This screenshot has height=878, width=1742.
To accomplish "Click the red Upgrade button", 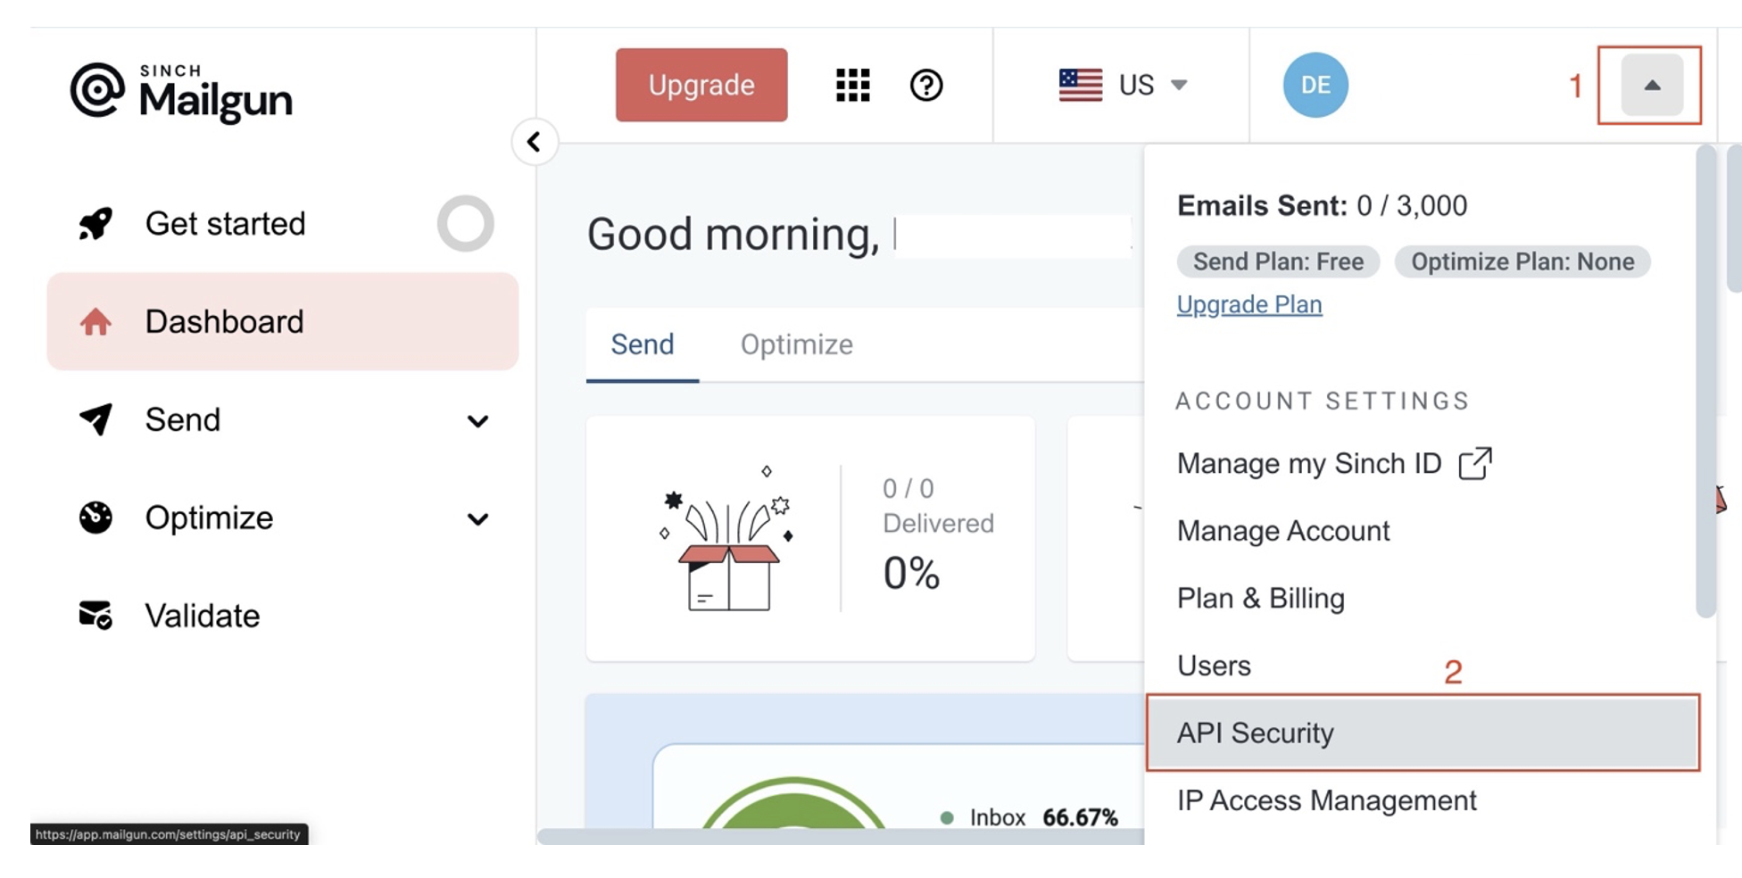I will pyautogui.click(x=701, y=85).
